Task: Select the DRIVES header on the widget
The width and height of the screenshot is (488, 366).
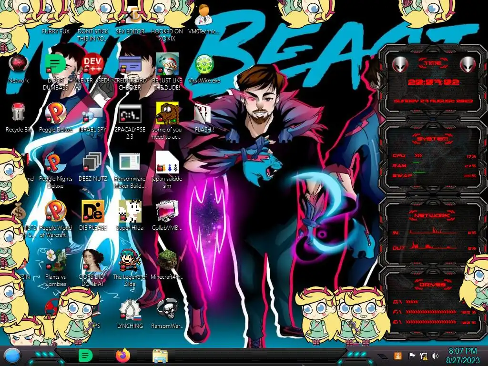Action: tap(433, 285)
